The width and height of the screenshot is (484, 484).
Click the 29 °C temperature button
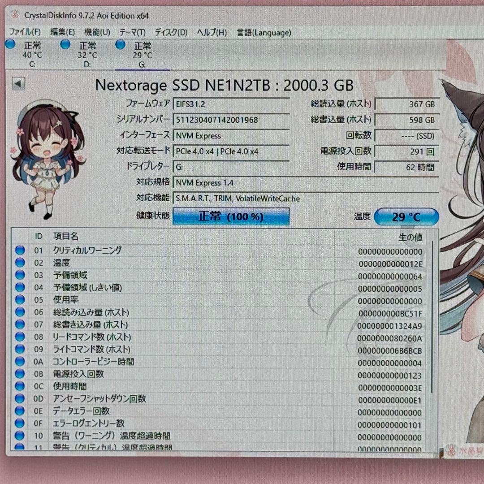(406, 217)
